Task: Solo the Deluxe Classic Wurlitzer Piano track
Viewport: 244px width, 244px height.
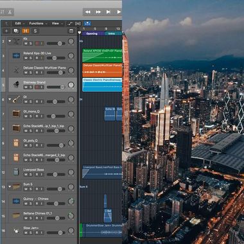Action: [31, 73]
